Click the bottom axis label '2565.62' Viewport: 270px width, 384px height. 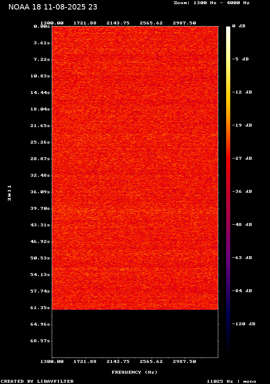coord(151,362)
